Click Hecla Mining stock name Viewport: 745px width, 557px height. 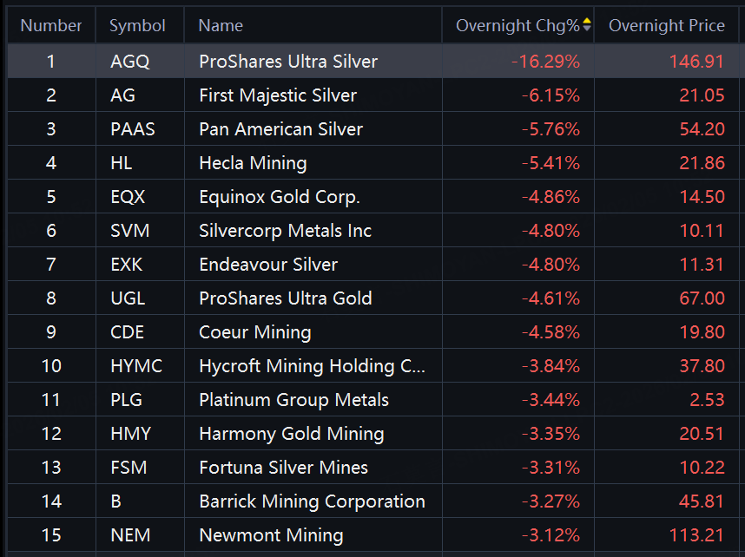(253, 163)
